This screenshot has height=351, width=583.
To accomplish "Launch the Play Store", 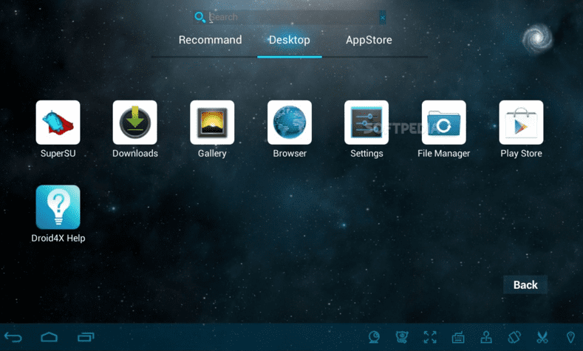I will pos(521,123).
